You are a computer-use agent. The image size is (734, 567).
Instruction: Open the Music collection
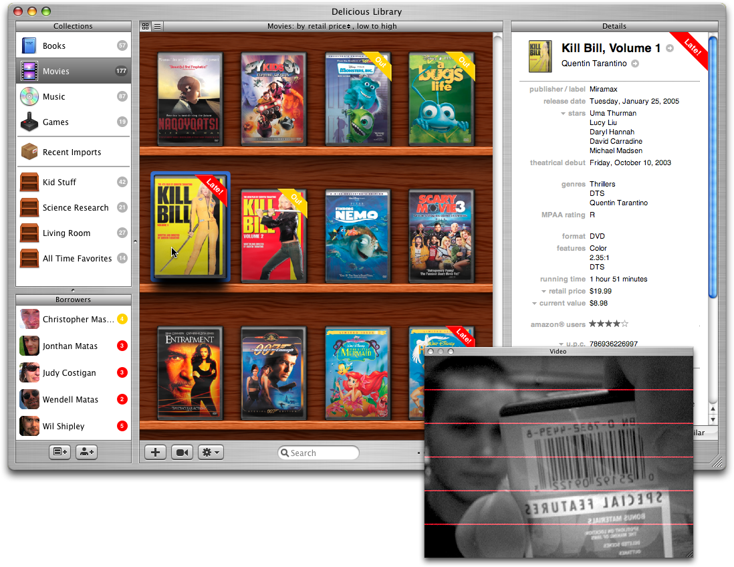tap(74, 96)
